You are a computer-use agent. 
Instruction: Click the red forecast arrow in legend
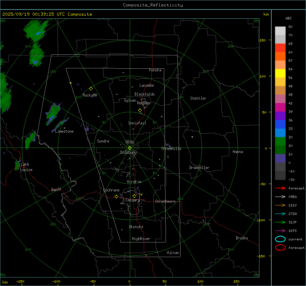coord(280,188)
